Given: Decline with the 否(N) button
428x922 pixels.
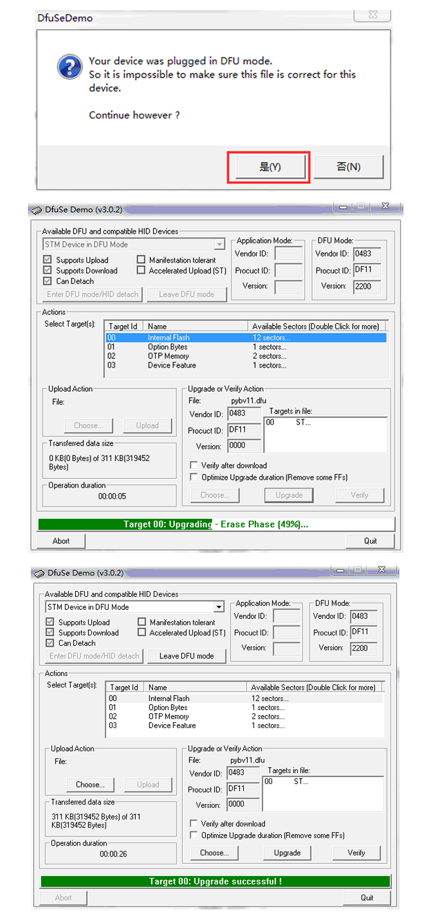Looking at the screenshot, I should [x=348, y=167].
